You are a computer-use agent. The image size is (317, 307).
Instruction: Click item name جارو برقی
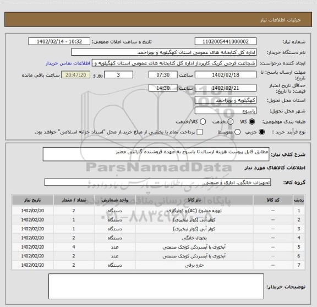pyautogui.click(x=194, y=265)
